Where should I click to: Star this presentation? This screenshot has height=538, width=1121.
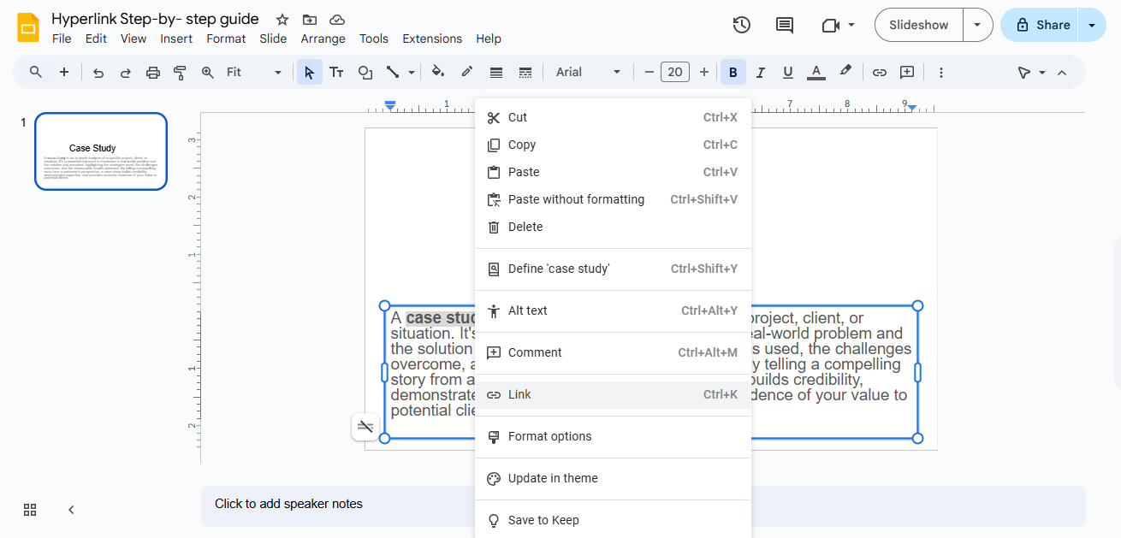pyautogui.click(x=282, y=20)
